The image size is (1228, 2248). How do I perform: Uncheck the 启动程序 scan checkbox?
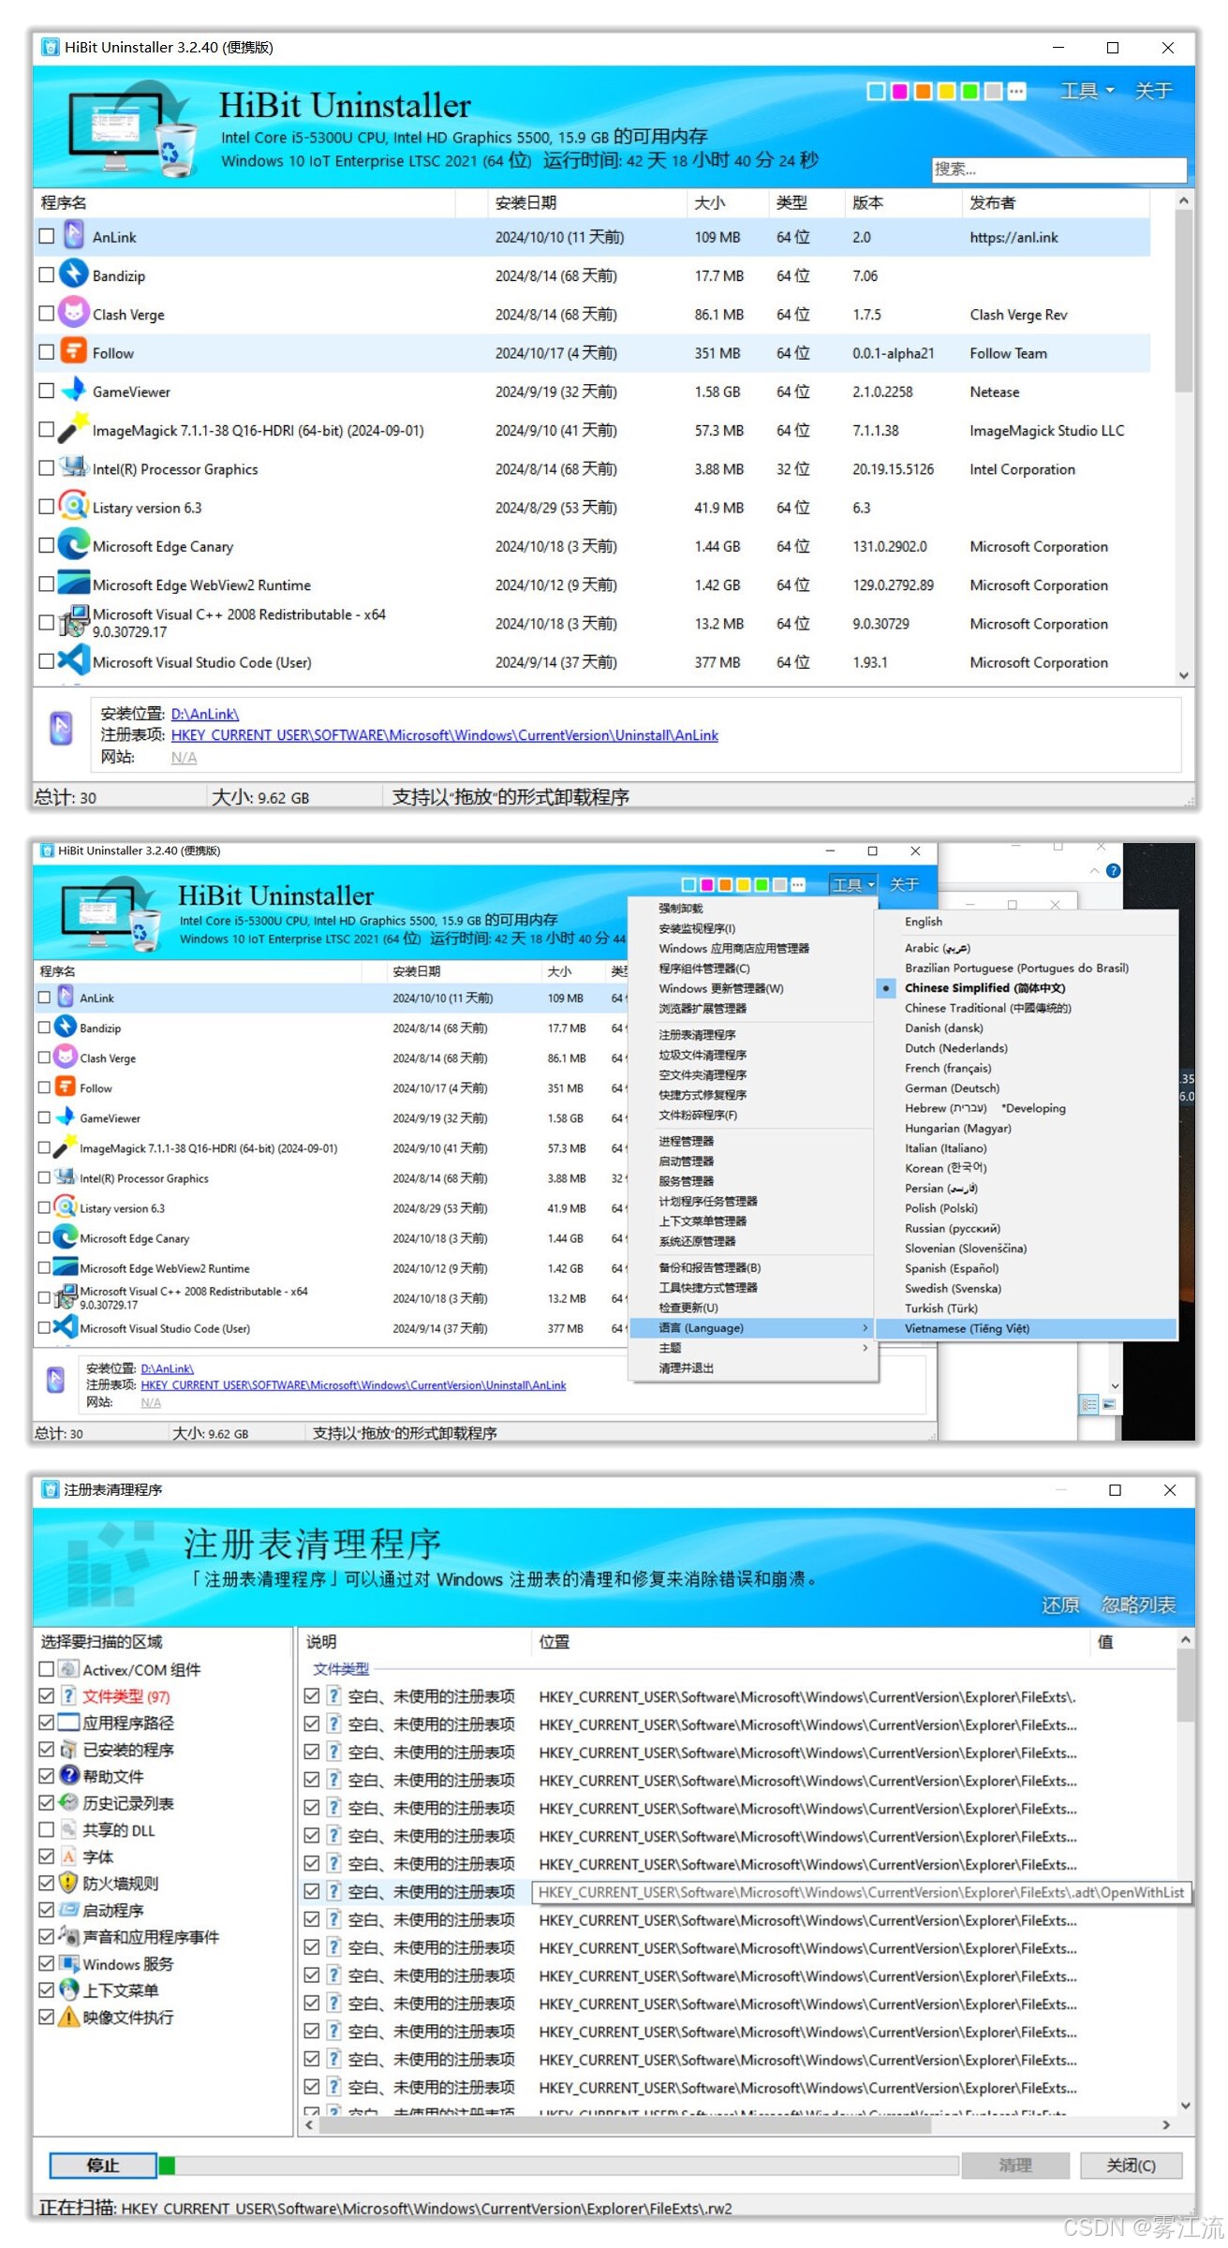(47, 1910)
